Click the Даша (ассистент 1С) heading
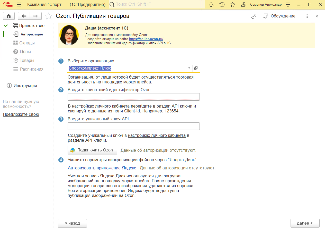Screen dimensions: 325x231 [x=107, y=28]
